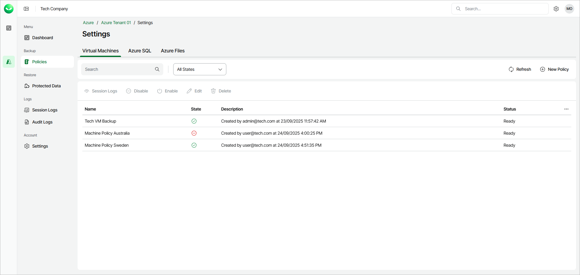Create a New Policy
The image size is (580, 275).
point(554,69)
